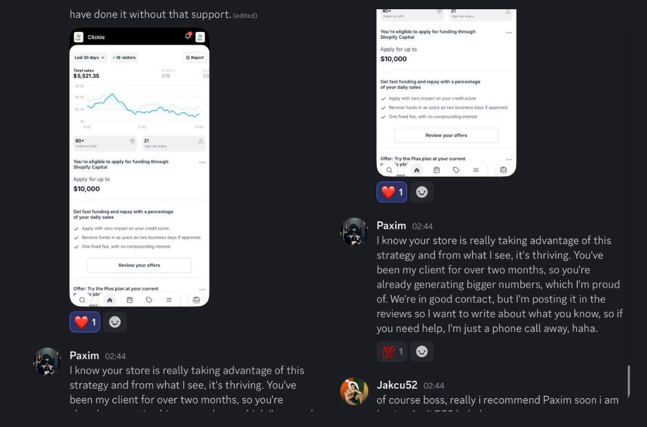
Task: Tap the tag icon in left screenshot's bottom bar
Action: point(149,300)
